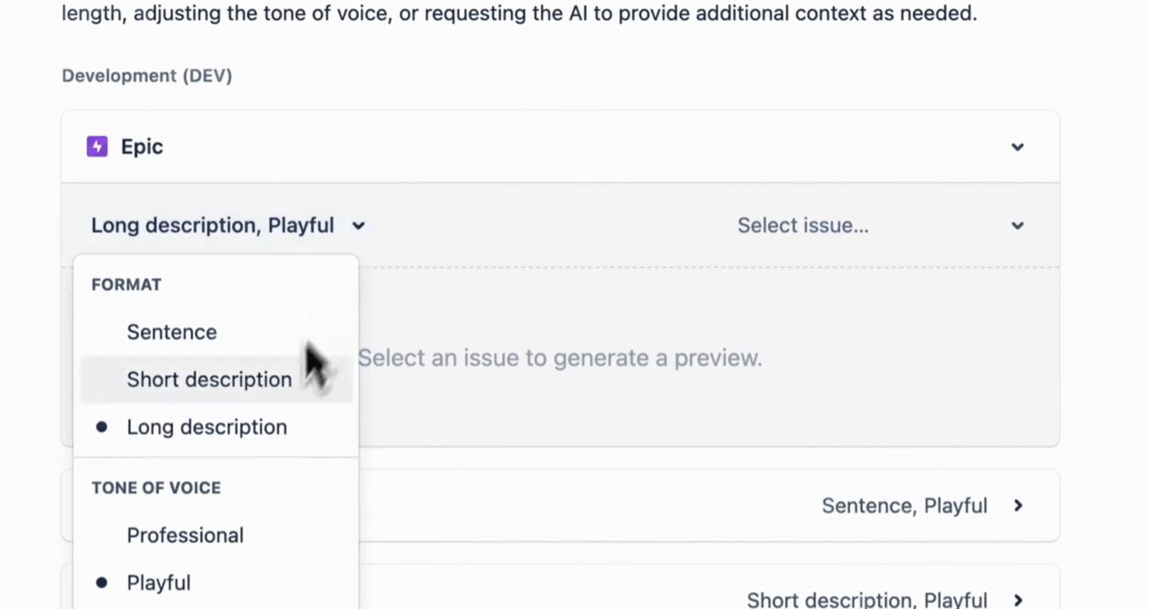Click chevron next to Sentence, Playful
This screenshot has width=1149, height=609.
click(1018, 505)
